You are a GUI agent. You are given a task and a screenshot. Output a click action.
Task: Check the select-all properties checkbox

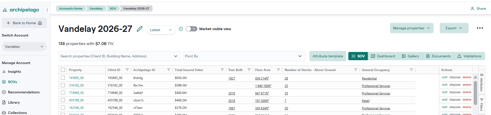coord(63,70)
